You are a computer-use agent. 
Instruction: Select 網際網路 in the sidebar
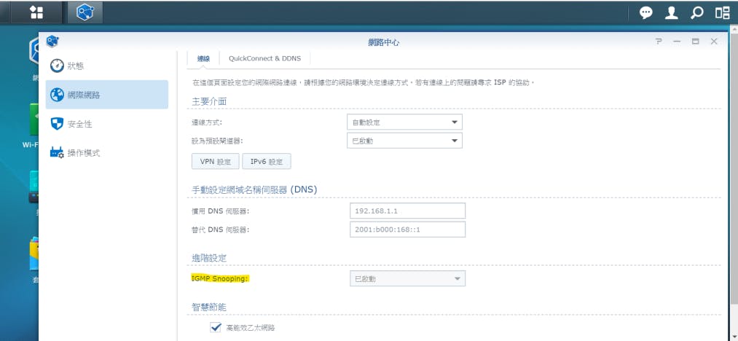[107, 95]
